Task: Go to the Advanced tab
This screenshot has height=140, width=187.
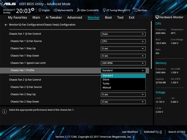Action: point(75,18)
